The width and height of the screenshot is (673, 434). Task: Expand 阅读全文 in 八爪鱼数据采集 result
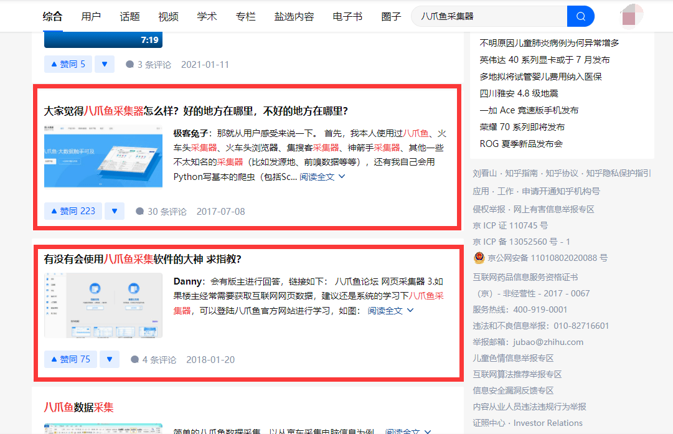point(407,430)
